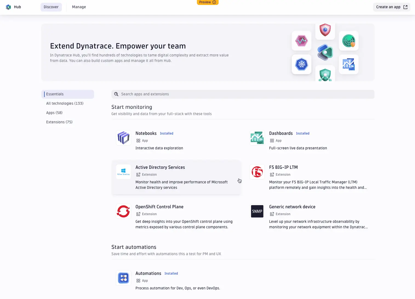Click Extension type label under OpenShift Control Plane
Image resolution: width=415 pixels, height=299 pixels.
point(149,214)
